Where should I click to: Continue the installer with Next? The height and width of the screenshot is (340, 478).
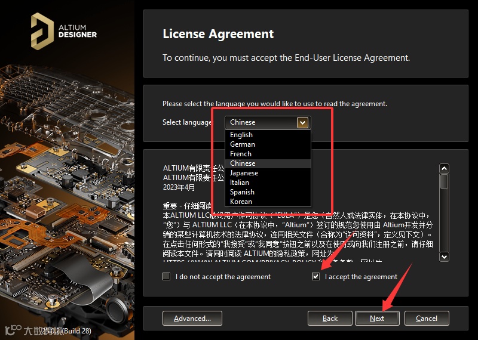coord(377,319)
